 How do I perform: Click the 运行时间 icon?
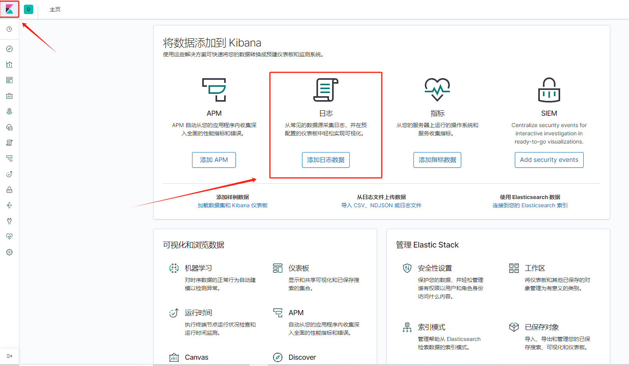(x=174, y=313)
